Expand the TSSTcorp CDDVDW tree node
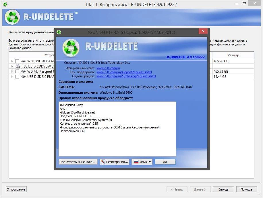The height and width of the screenshot is (198, 263). point(12,66)
